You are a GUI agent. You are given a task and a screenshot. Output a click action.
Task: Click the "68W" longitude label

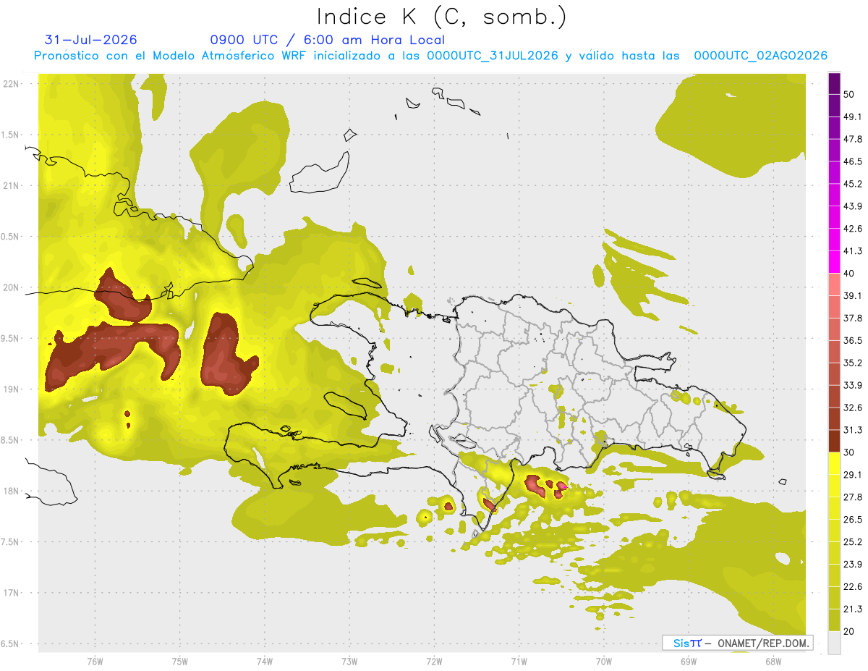click(x=773, y=661)
